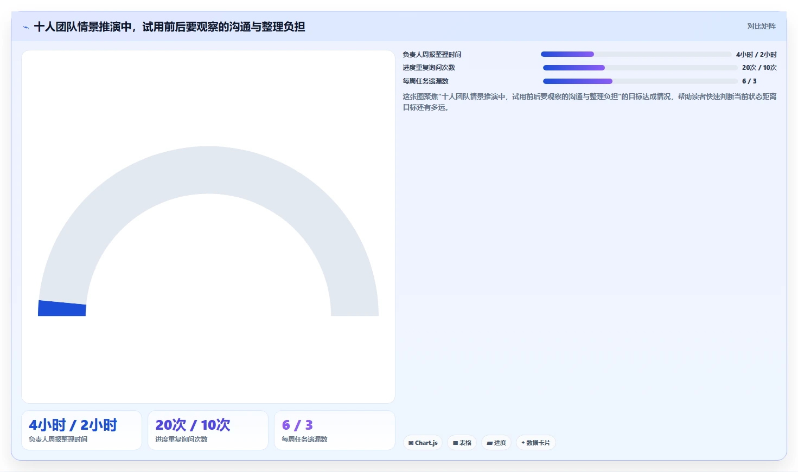Image resolution: width=798 pixels, height=472 pixels.
Task: Click the blue segment of the gauge chart
Action: pos(62,308)
